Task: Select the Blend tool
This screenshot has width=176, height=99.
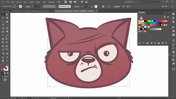Action: [x=7, y=50]
